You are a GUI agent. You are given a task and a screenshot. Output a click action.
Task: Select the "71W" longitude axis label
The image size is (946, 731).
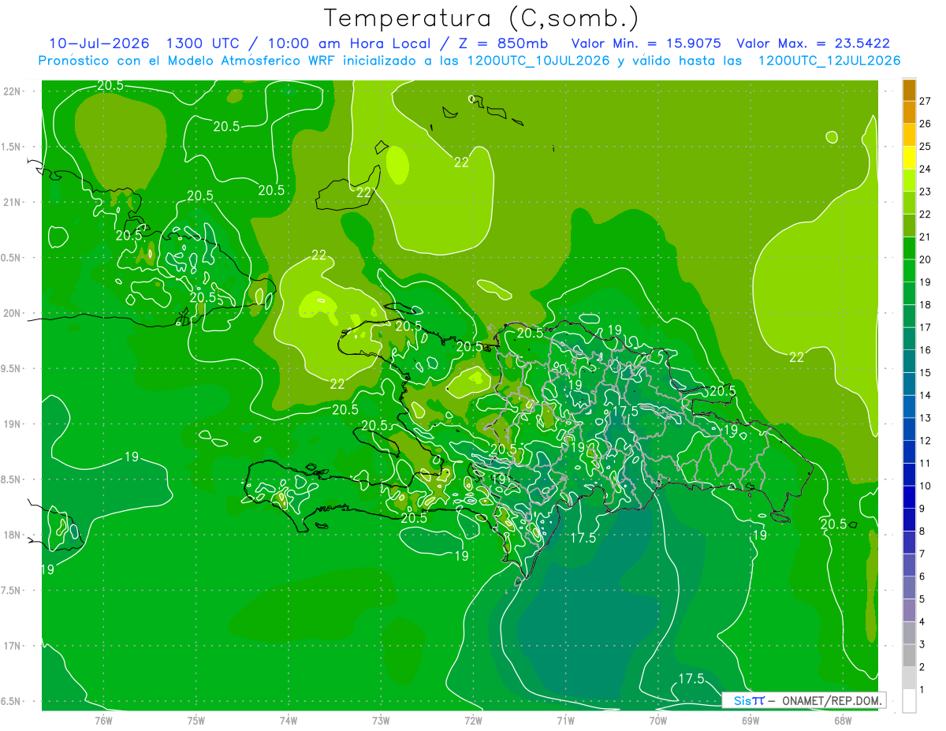(x=565, y=721)
